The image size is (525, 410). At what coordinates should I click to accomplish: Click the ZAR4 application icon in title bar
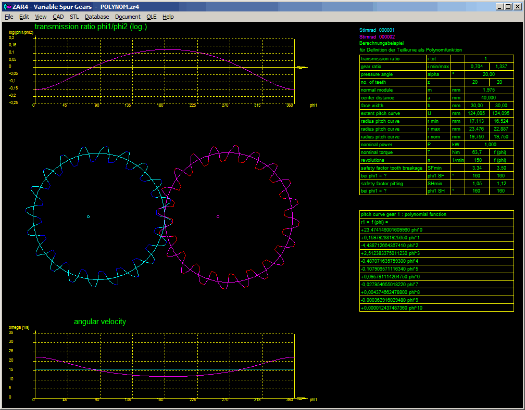point(7,6)
